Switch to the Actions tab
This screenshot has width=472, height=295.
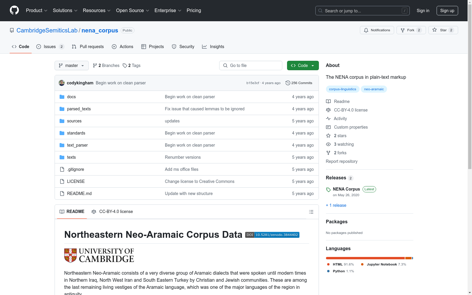[123, 47]
